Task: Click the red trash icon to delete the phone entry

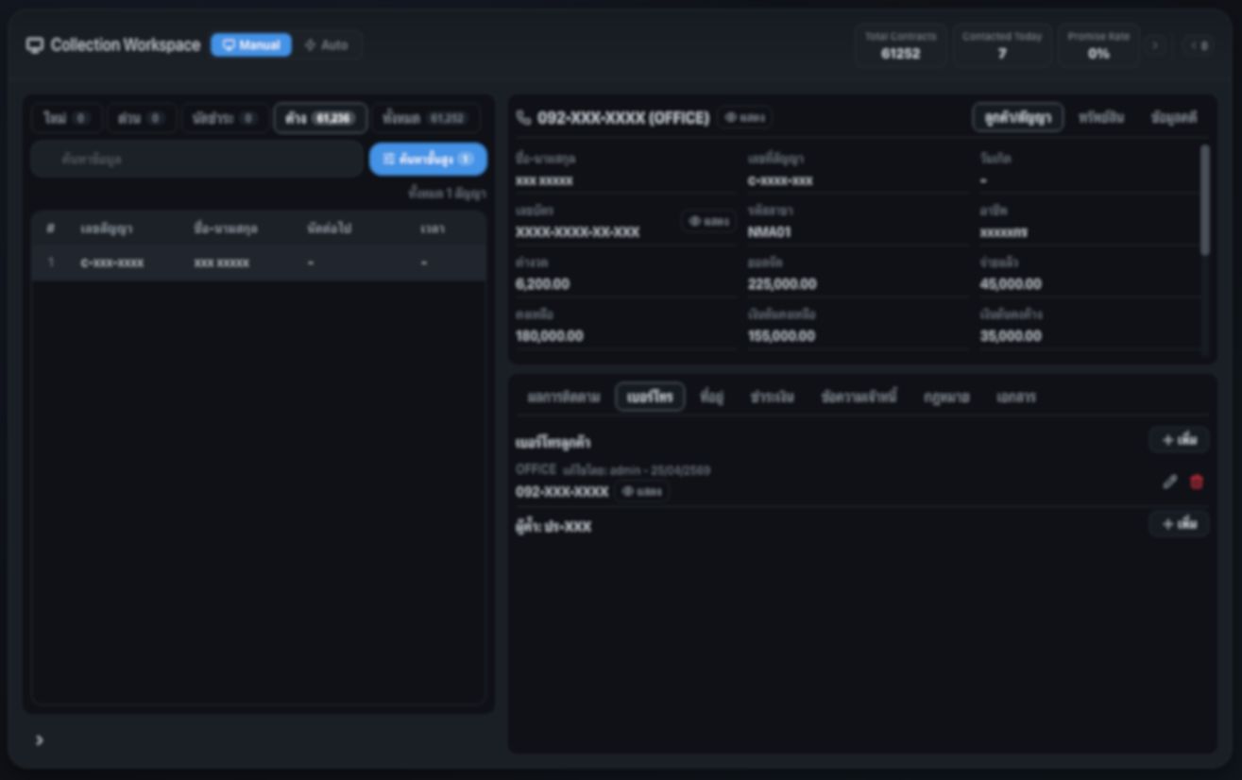Action: [1196, 483]
